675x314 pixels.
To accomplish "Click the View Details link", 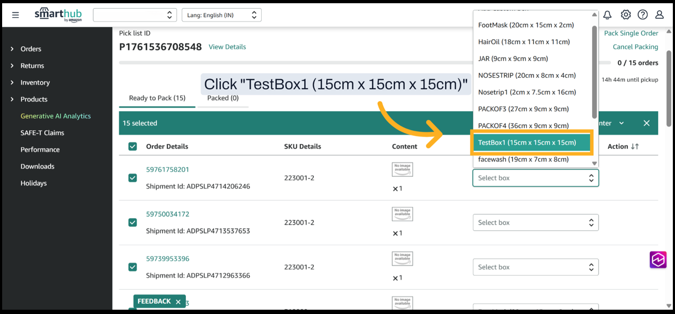I will (x=227, y=47).
